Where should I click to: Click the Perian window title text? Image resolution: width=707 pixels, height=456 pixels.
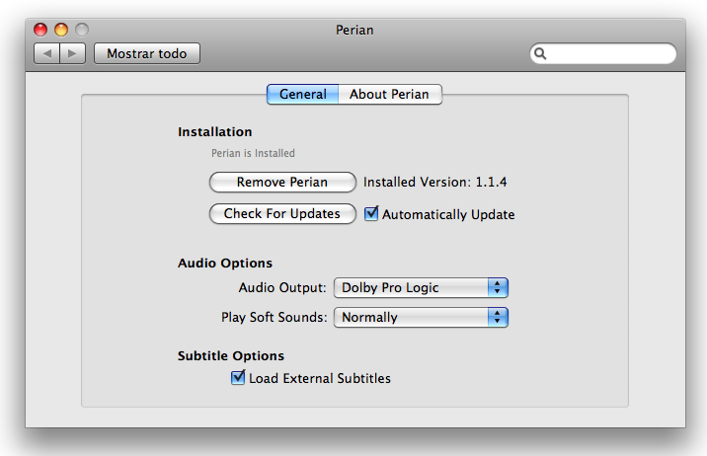coord(354,30)
